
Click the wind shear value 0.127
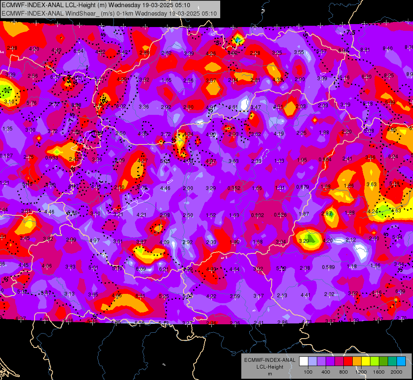[6, 156]
